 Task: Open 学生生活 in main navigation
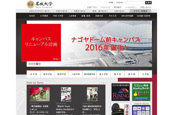coord(113,16)
